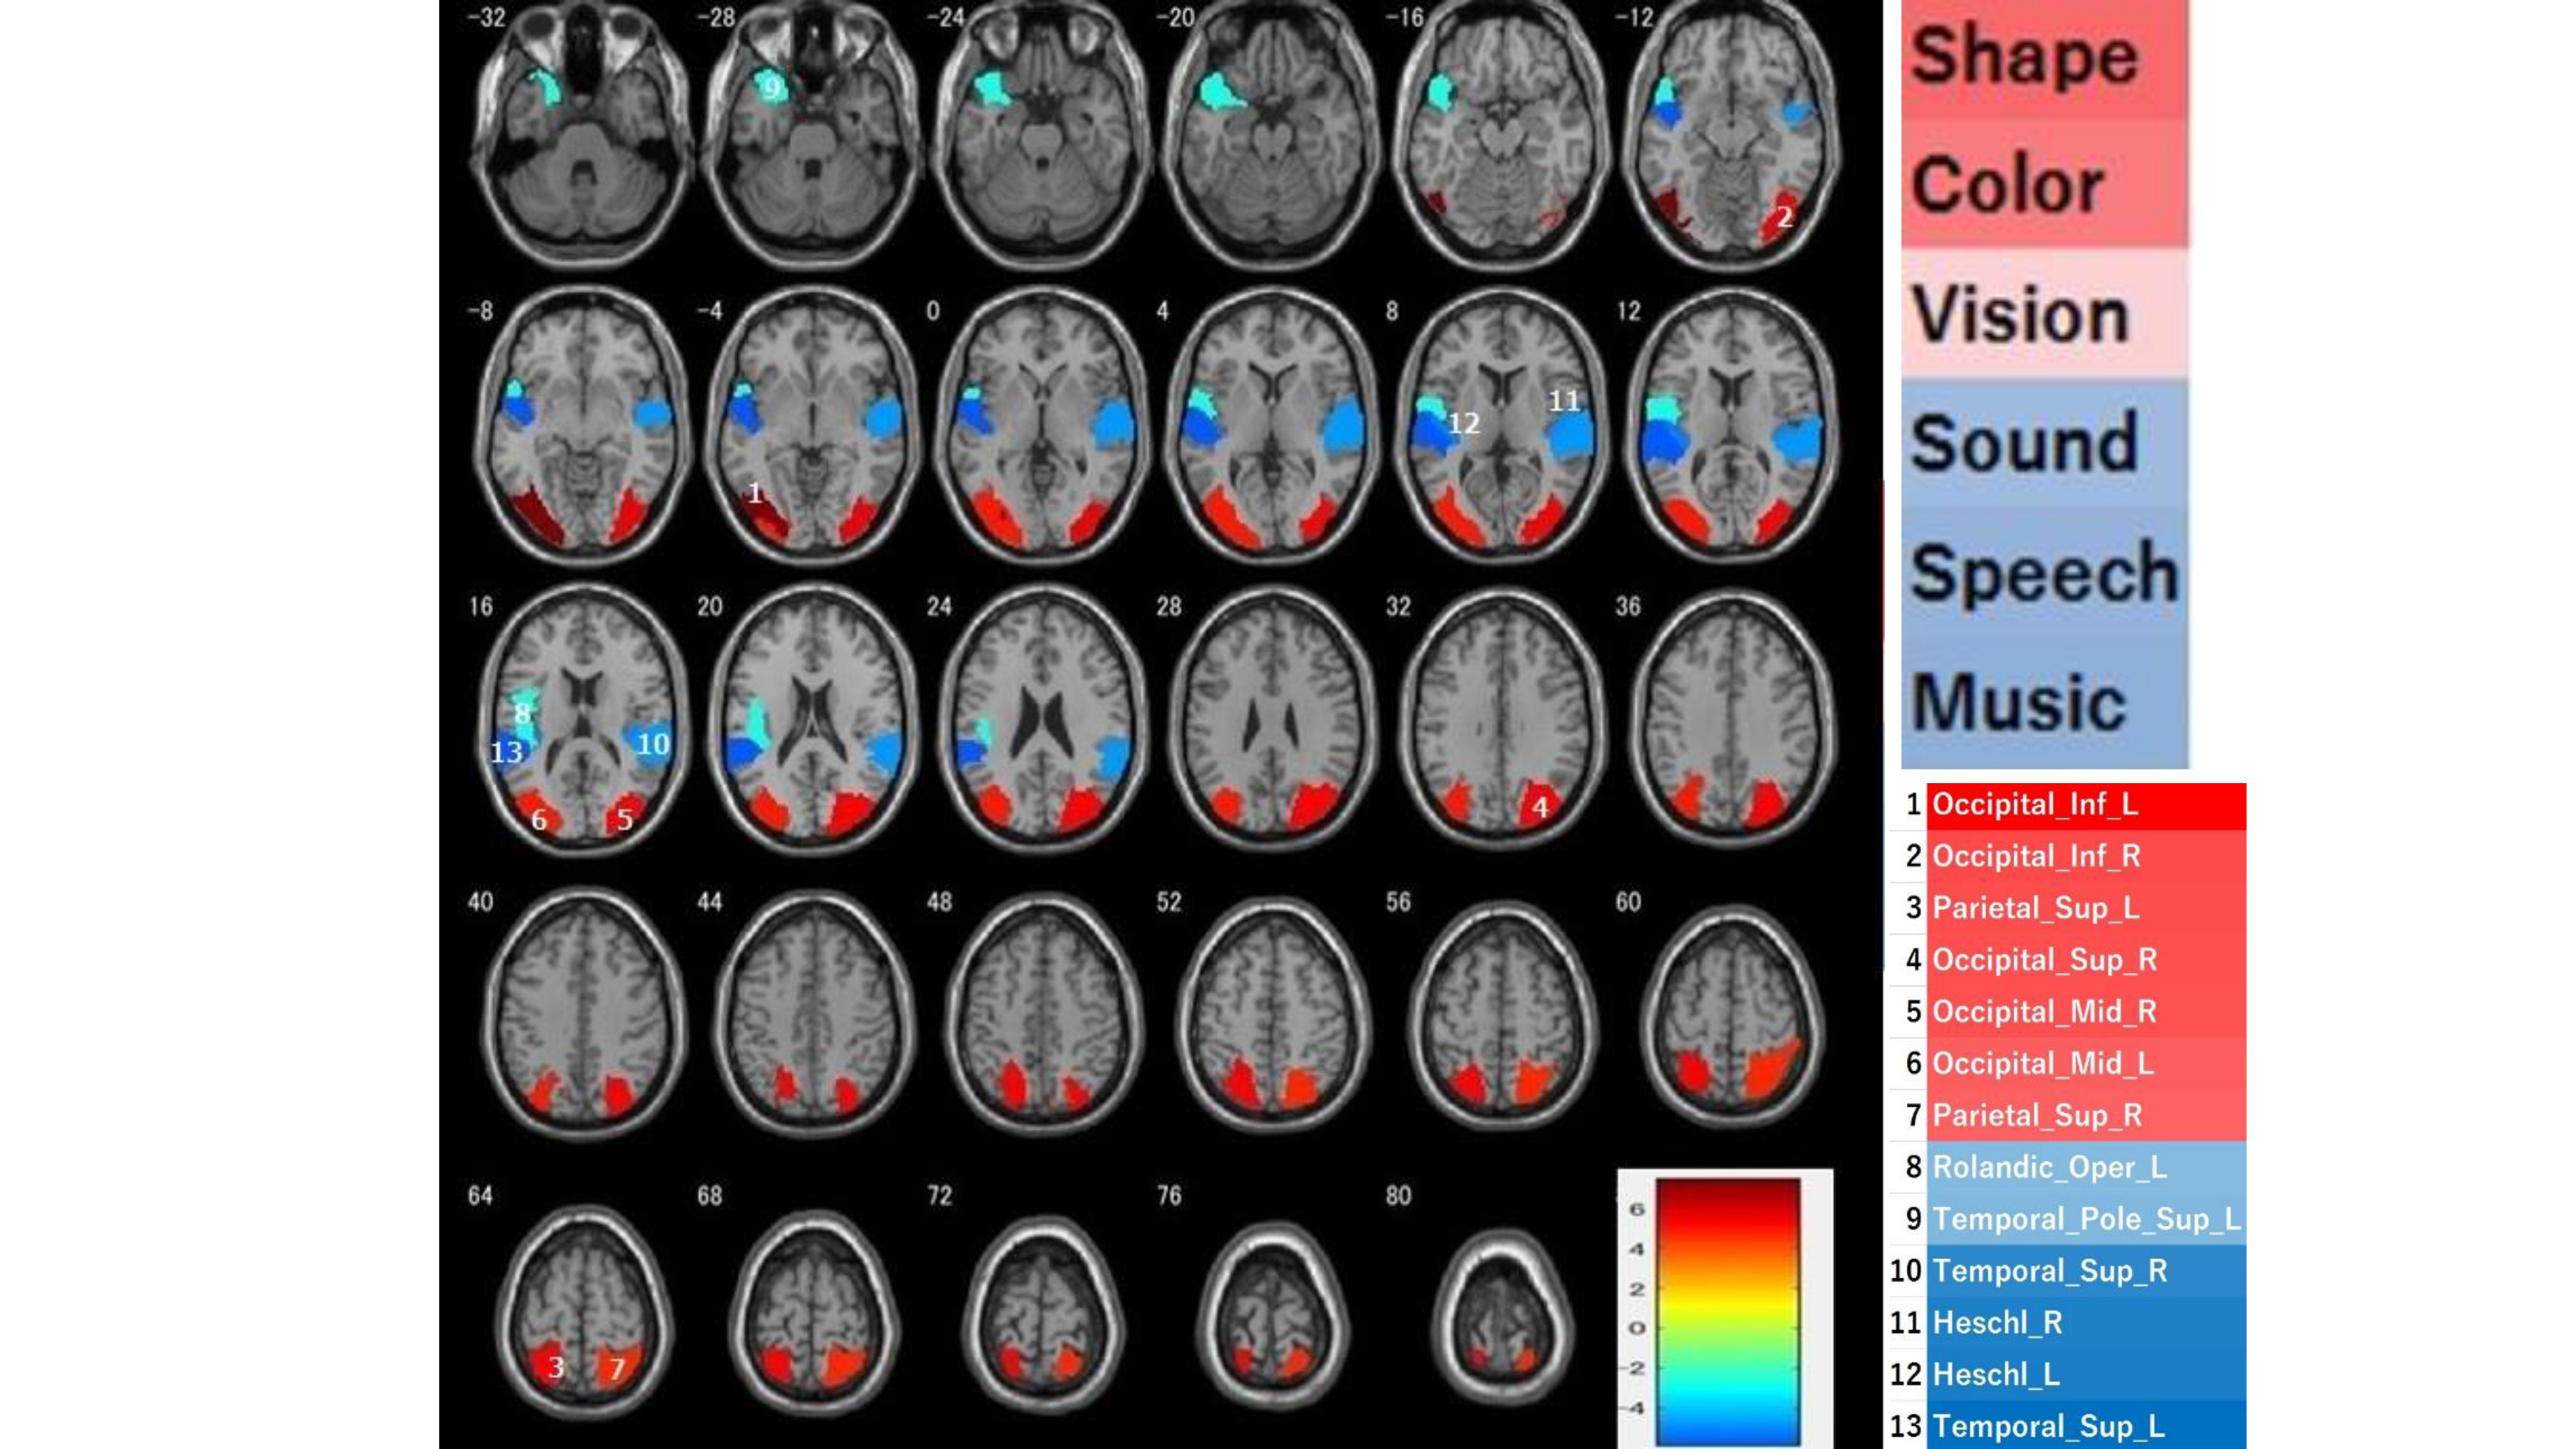Open the brain slice labeled 36
Screen dimensions: 2576x1449
1731,718
